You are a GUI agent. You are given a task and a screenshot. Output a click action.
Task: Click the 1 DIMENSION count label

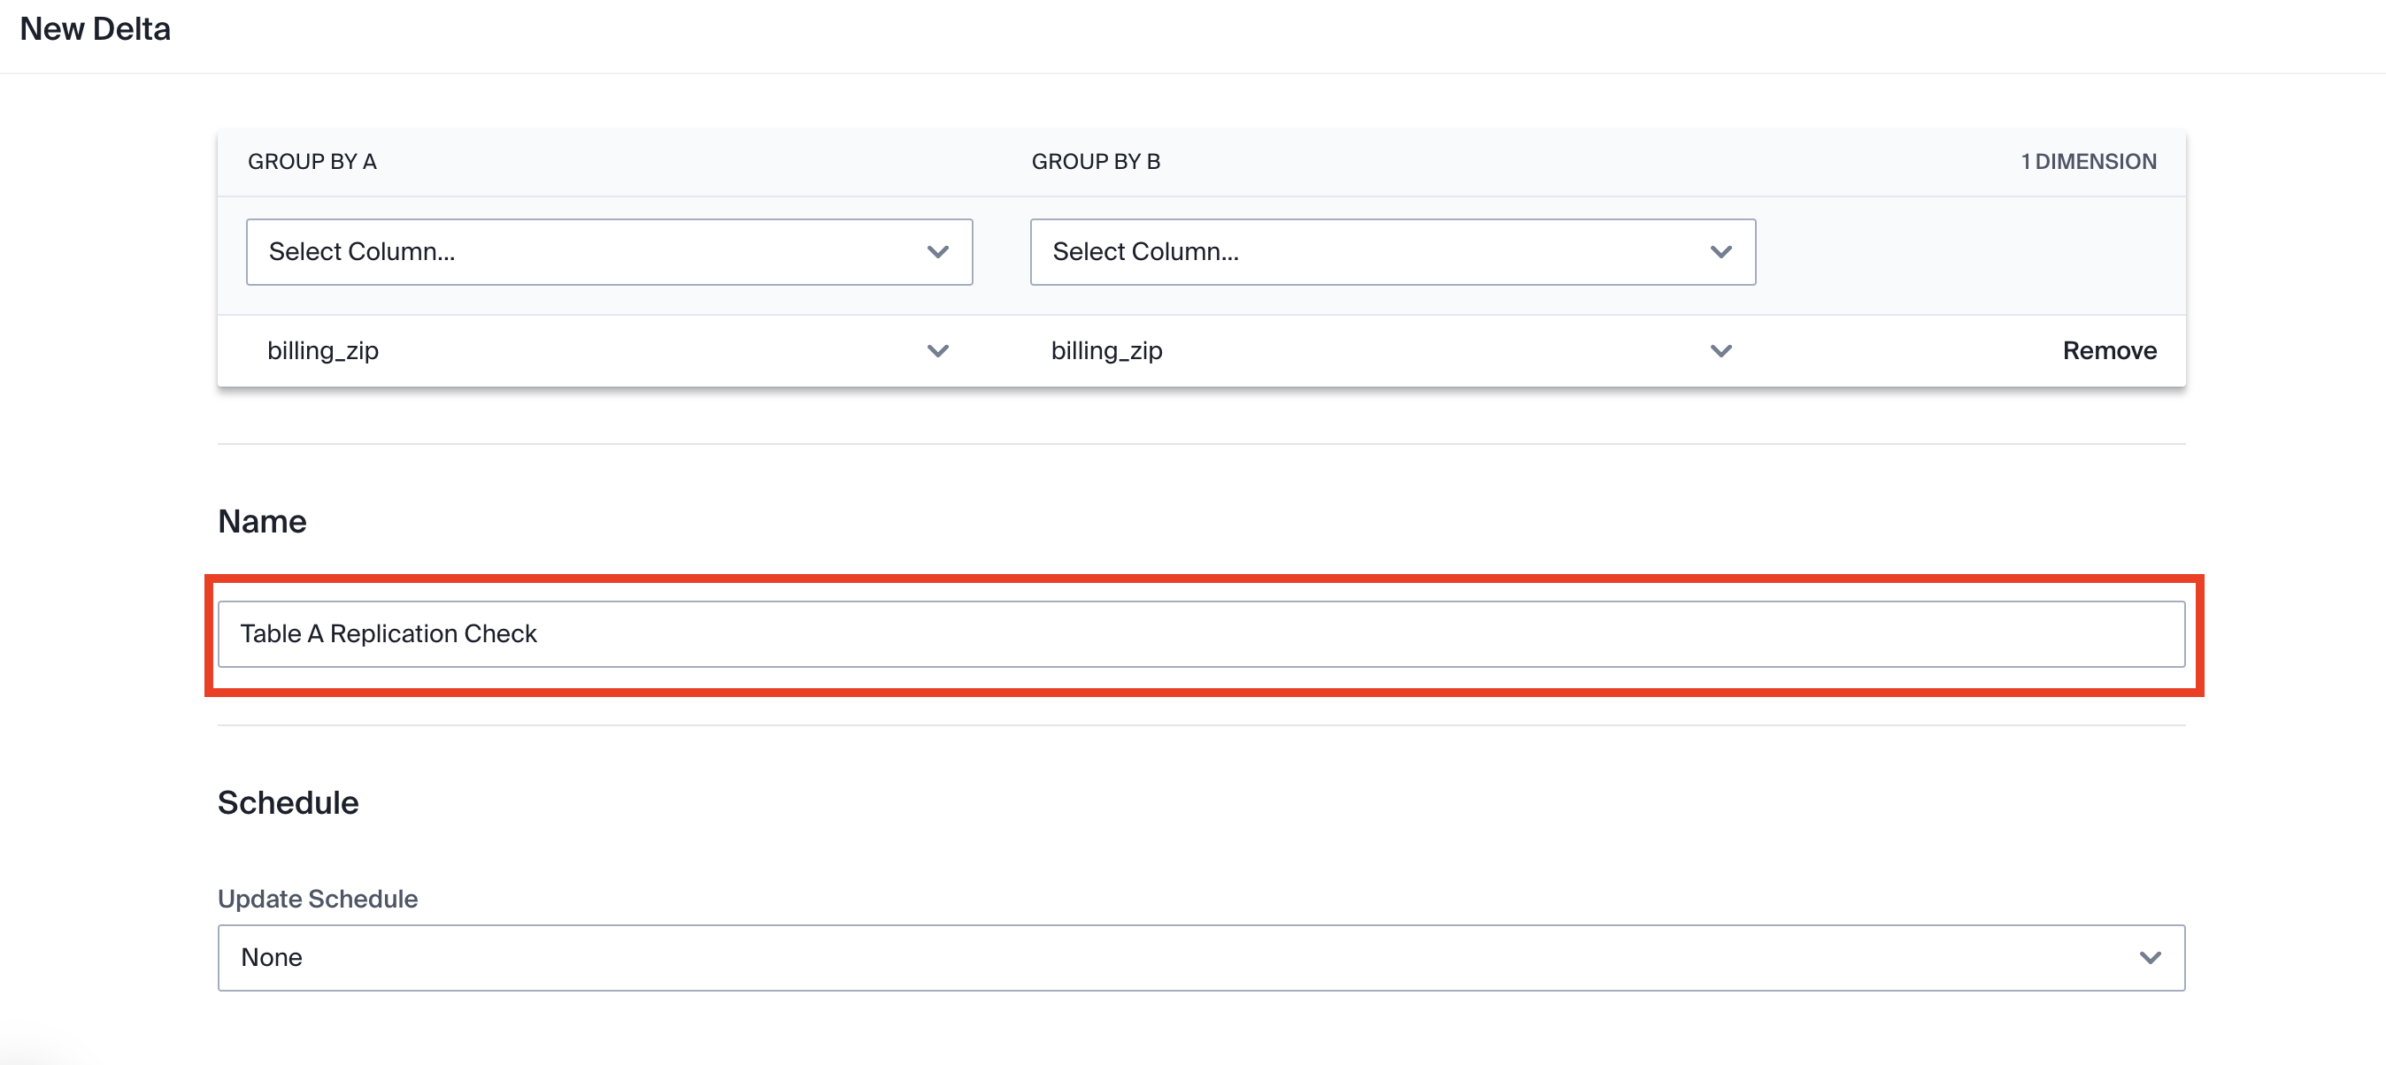pyautogui.click(x=2088, y=162)
